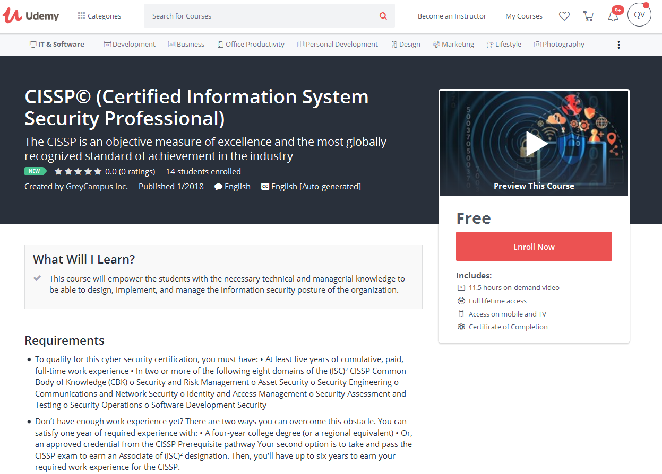
Task: Click the Certificate of Completion icon
Action: pyautogui.click(x=461, y=327)
